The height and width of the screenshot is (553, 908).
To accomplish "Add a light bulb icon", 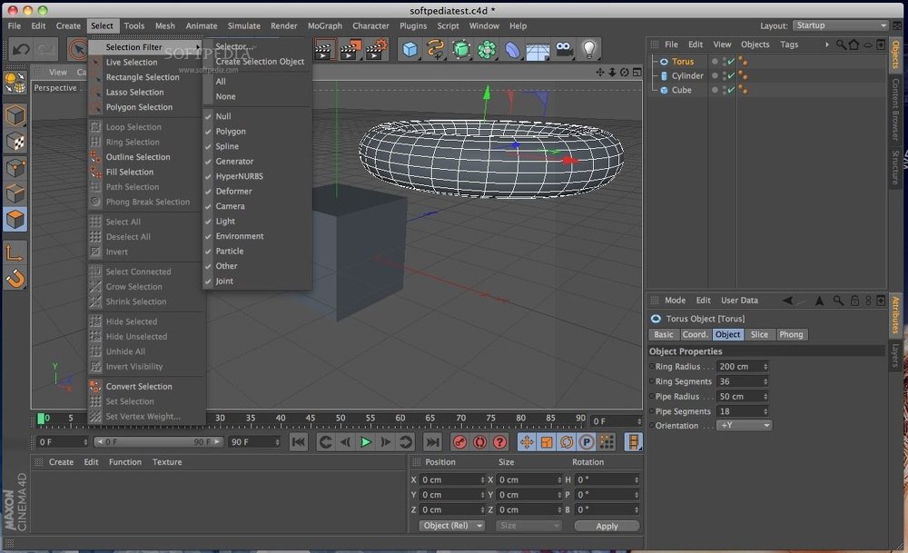I will [589, 50].
